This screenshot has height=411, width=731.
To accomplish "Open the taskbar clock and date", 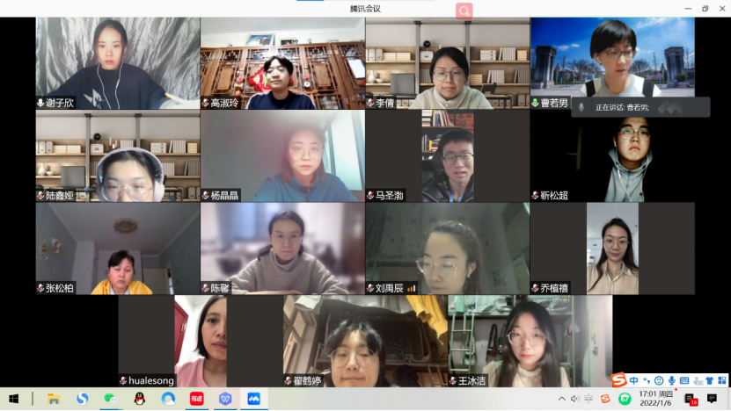I will (x=654, y=399).
